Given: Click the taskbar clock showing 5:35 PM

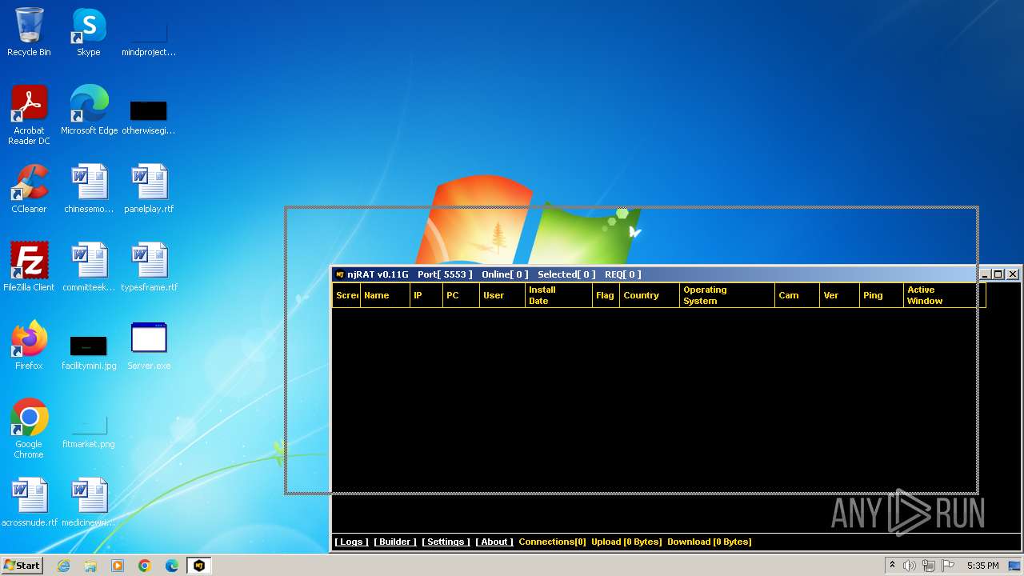Looking at the screenshot, I should coord(982,566).
